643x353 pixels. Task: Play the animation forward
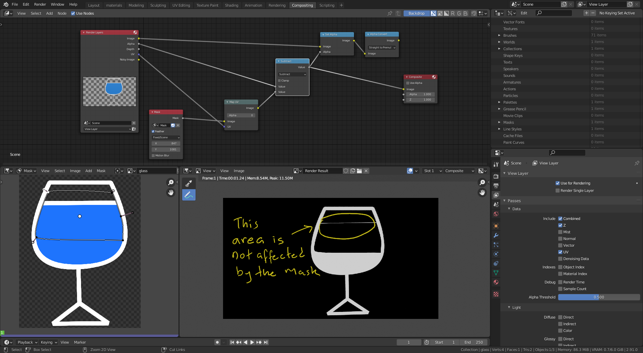click(252, 342)
